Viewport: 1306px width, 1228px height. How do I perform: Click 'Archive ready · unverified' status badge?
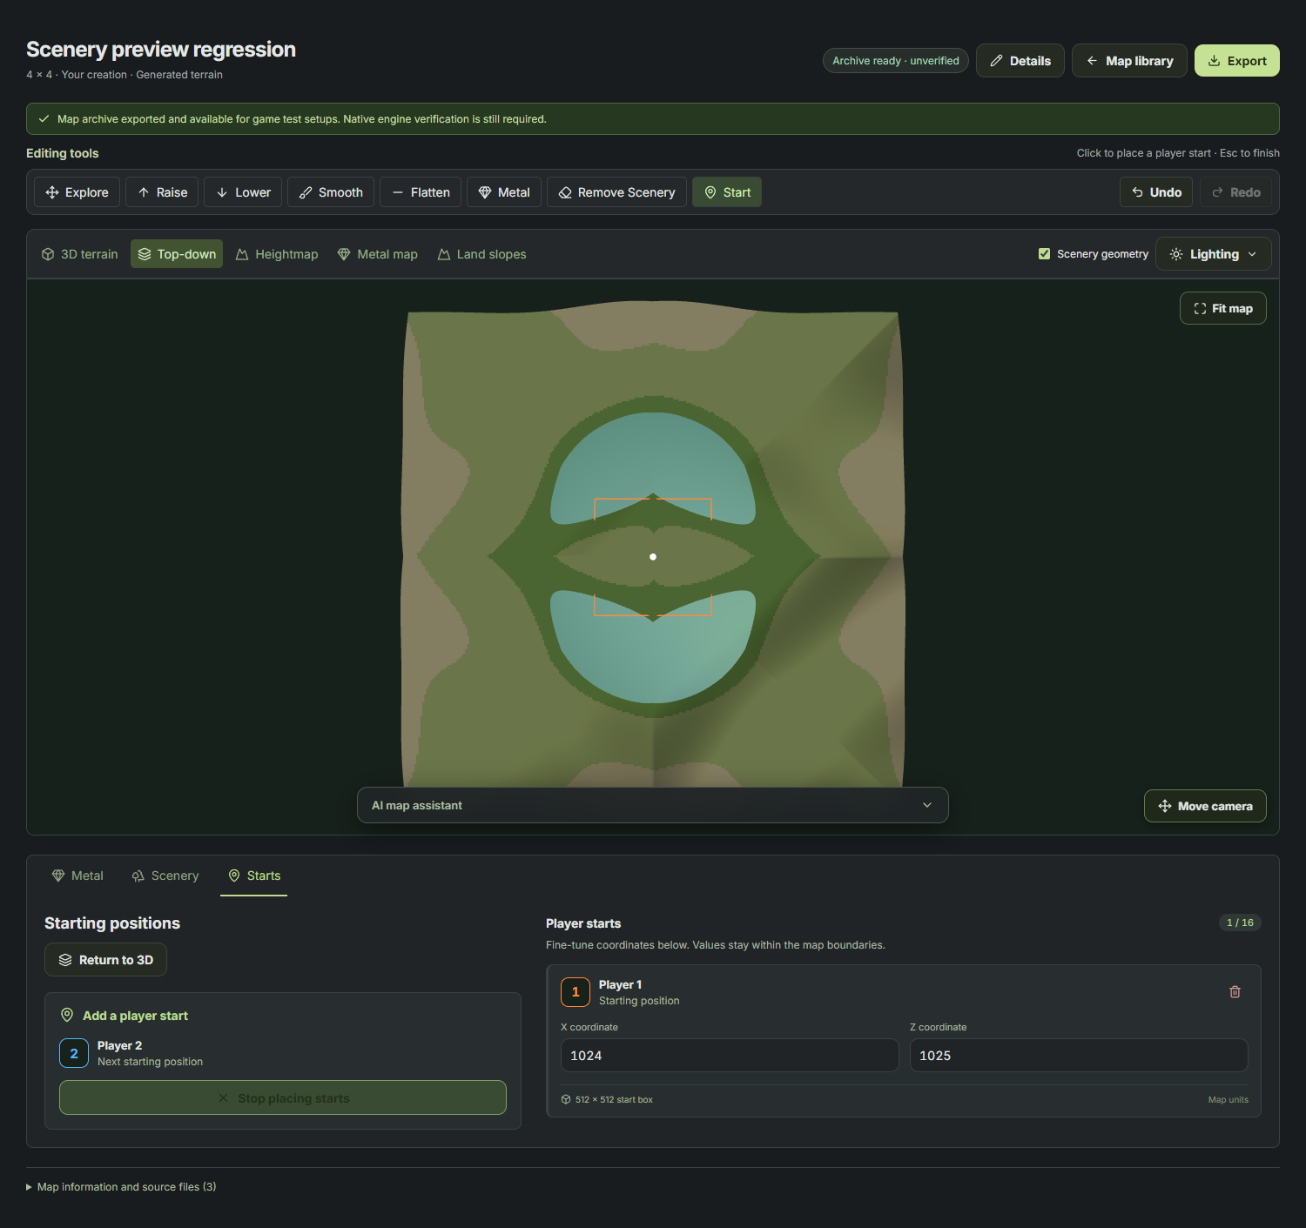tap(896, 61)
